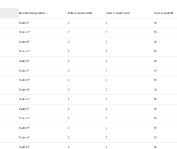Viewport: 177px width, 149px height.
Task: Click the 16 value in the fourth row
Action: coord(155,51)
